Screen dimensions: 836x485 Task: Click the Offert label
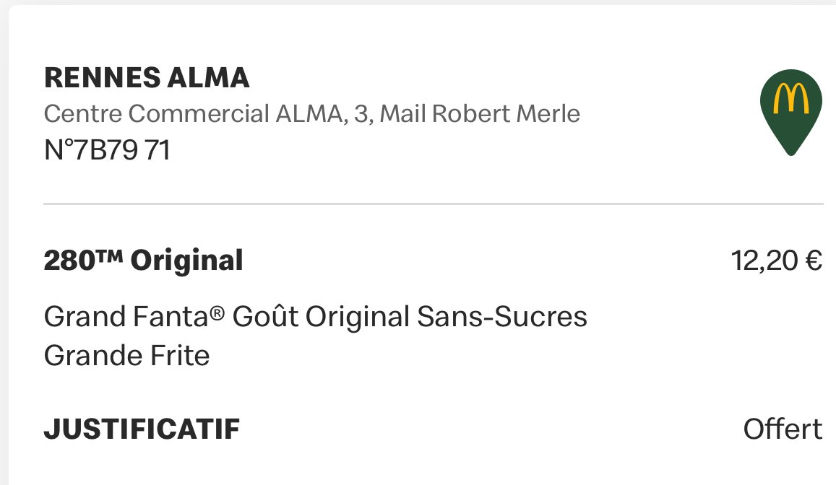pos(783,429)
